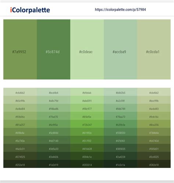Pick the #72b247 shade
Image resolution: width=174 pixels, height=183 pixels.
coord(87,124)
